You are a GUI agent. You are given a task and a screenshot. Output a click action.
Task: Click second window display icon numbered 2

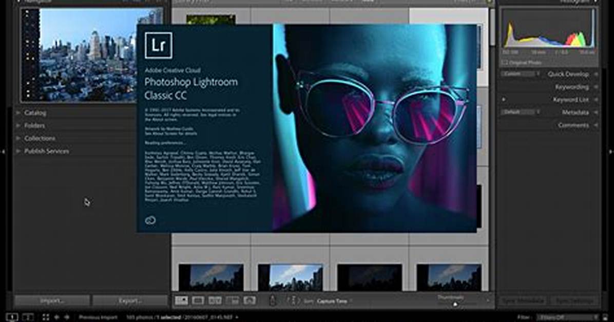pyautogui.click(x=28, y=317)
